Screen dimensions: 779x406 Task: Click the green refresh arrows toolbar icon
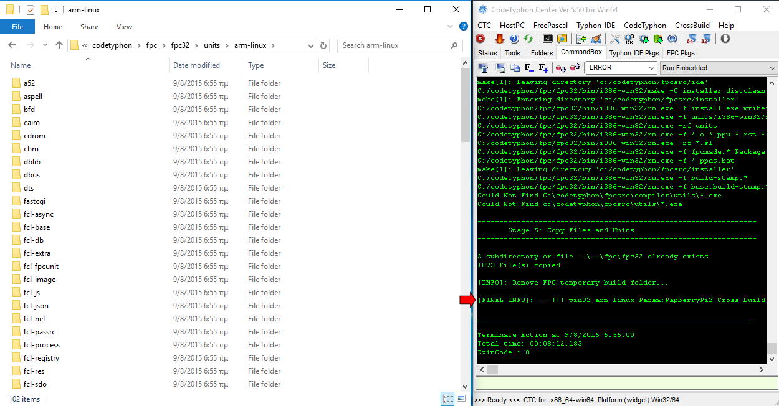pos(528,39)
